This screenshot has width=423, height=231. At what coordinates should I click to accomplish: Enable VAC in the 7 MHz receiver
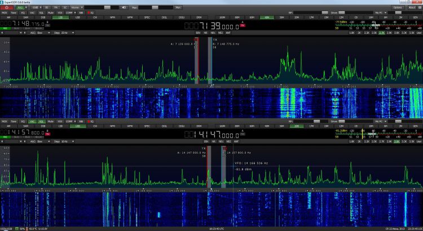32,12
